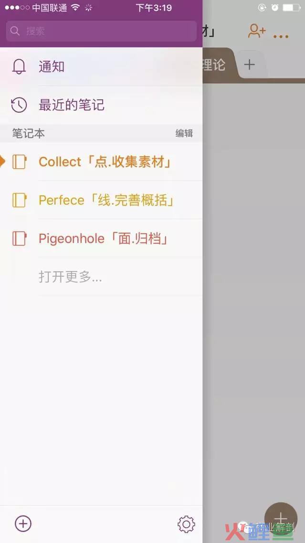The width and height of the screenshot is (305, 543).
Task: Tap the search magnifier icon
Action: pos(15,31)
